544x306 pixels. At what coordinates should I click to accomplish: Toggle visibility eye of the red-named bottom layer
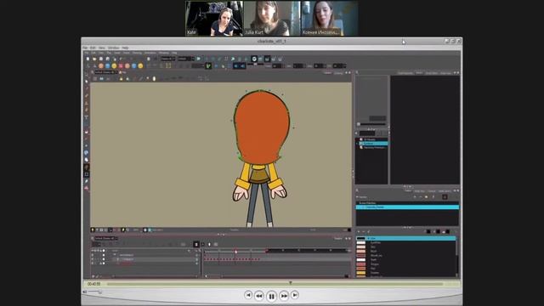click(x=93, y=263)
